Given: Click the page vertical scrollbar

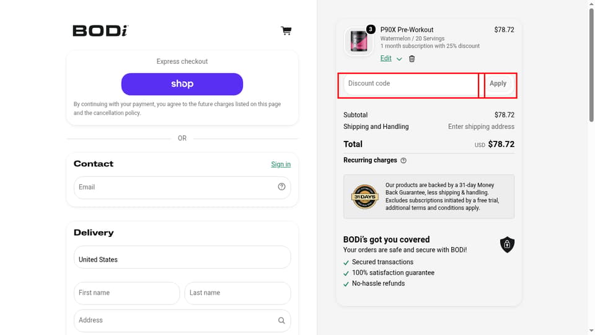Looking at the screenshot, I should coord(591,65).
